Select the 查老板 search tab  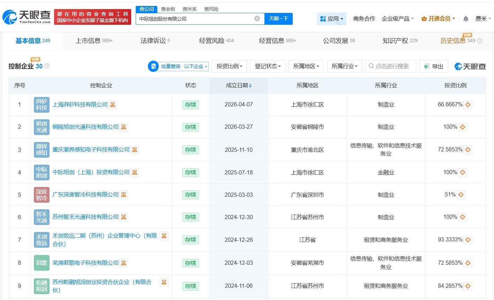coord(168,9)
